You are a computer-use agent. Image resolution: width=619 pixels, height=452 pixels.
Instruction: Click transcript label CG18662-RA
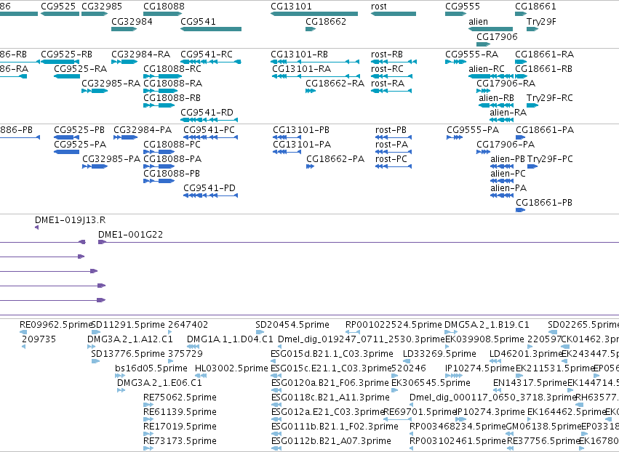335,84
